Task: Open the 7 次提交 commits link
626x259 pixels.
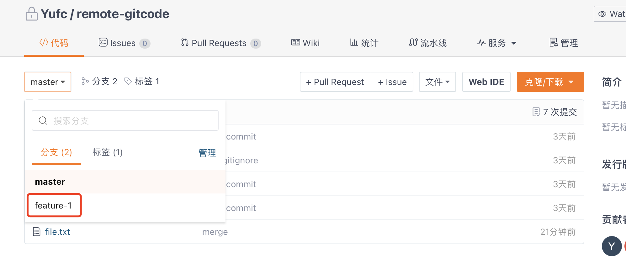Action: pyautogui.click(x=554, y=112)
